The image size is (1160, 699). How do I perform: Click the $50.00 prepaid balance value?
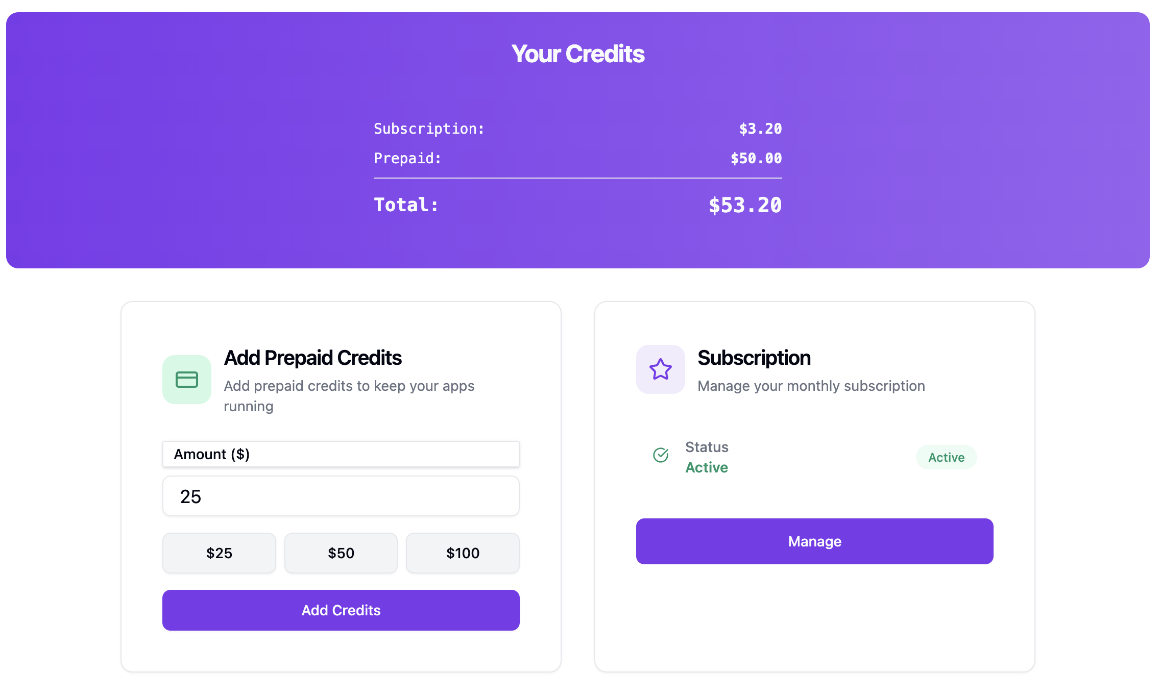[756, 159]
